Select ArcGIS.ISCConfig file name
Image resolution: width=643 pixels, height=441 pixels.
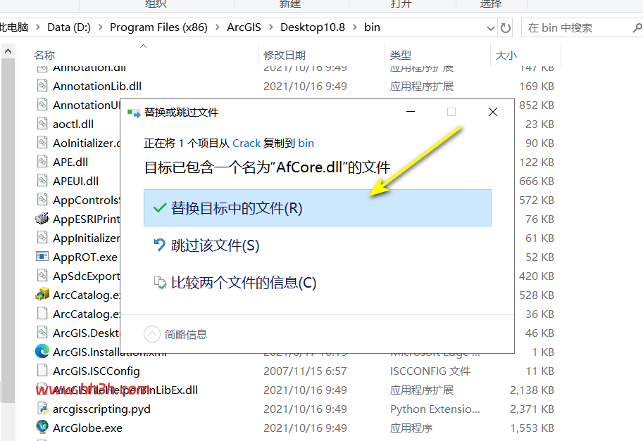[x=96, y=371]
